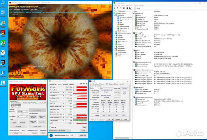Click the GPU-Z screenshot camera icon

tap(81, 84)
